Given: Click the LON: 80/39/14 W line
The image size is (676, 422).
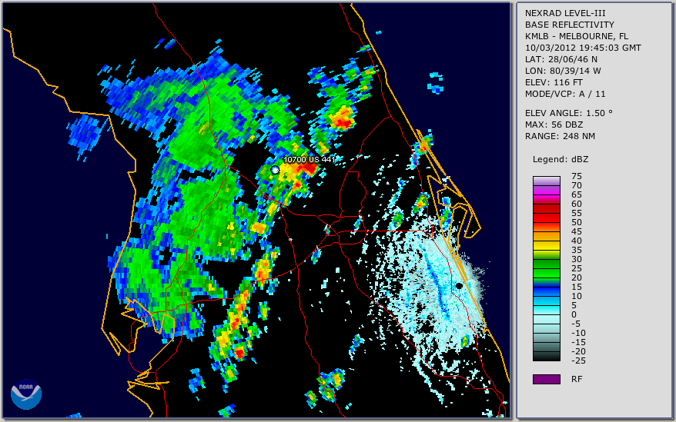Looking at the screenshot, I should coord(563,71).
